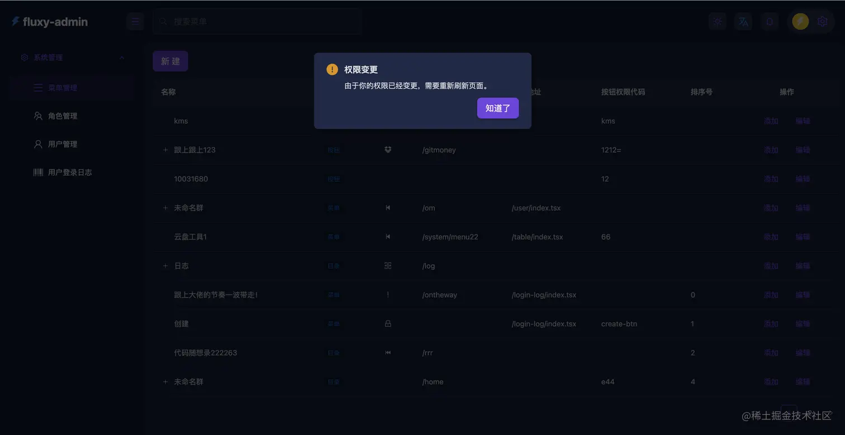The image size is (845, 435).
Task: Click 添加 in the 跟上跟上123 row
Action: pos(771,150)
